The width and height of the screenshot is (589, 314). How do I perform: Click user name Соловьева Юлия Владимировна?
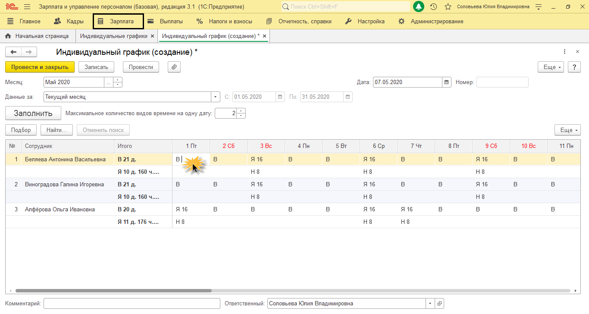(x=493, y=7)
